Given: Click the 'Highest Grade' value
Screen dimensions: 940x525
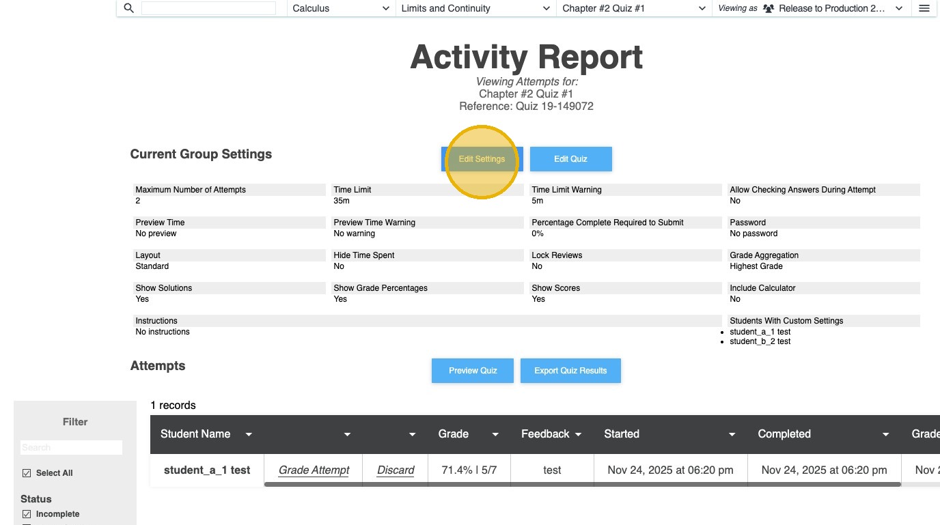Looking at the screenshot, I should 756,266.
